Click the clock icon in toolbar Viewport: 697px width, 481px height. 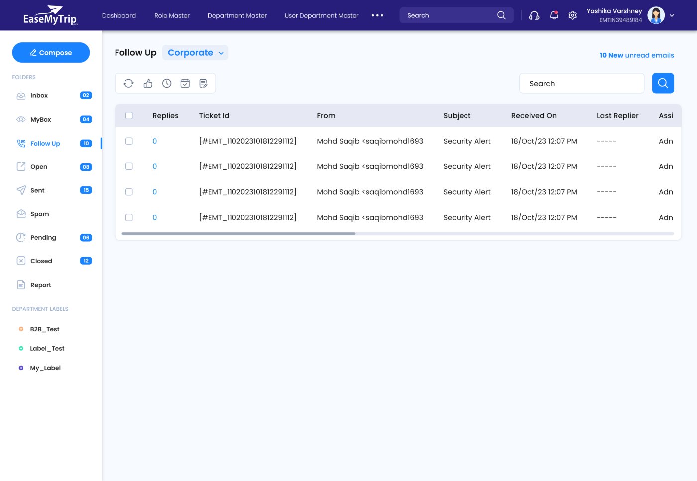167,83
